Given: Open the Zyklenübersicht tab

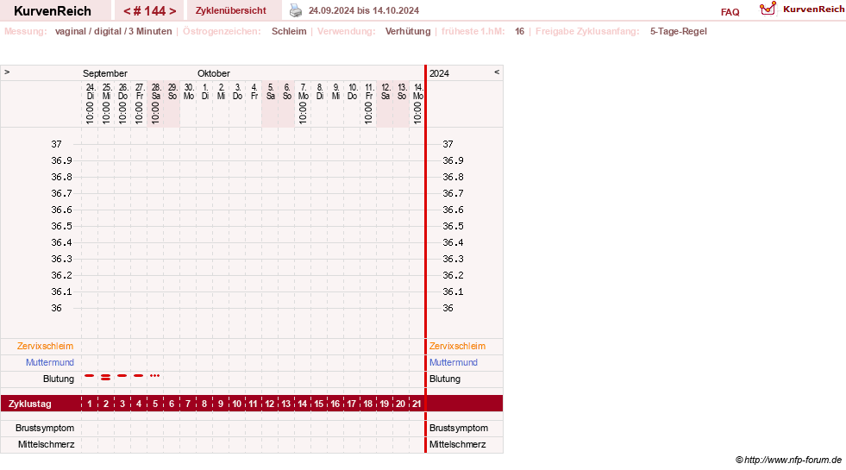Looking at the screenshot, I should point(231,10).
